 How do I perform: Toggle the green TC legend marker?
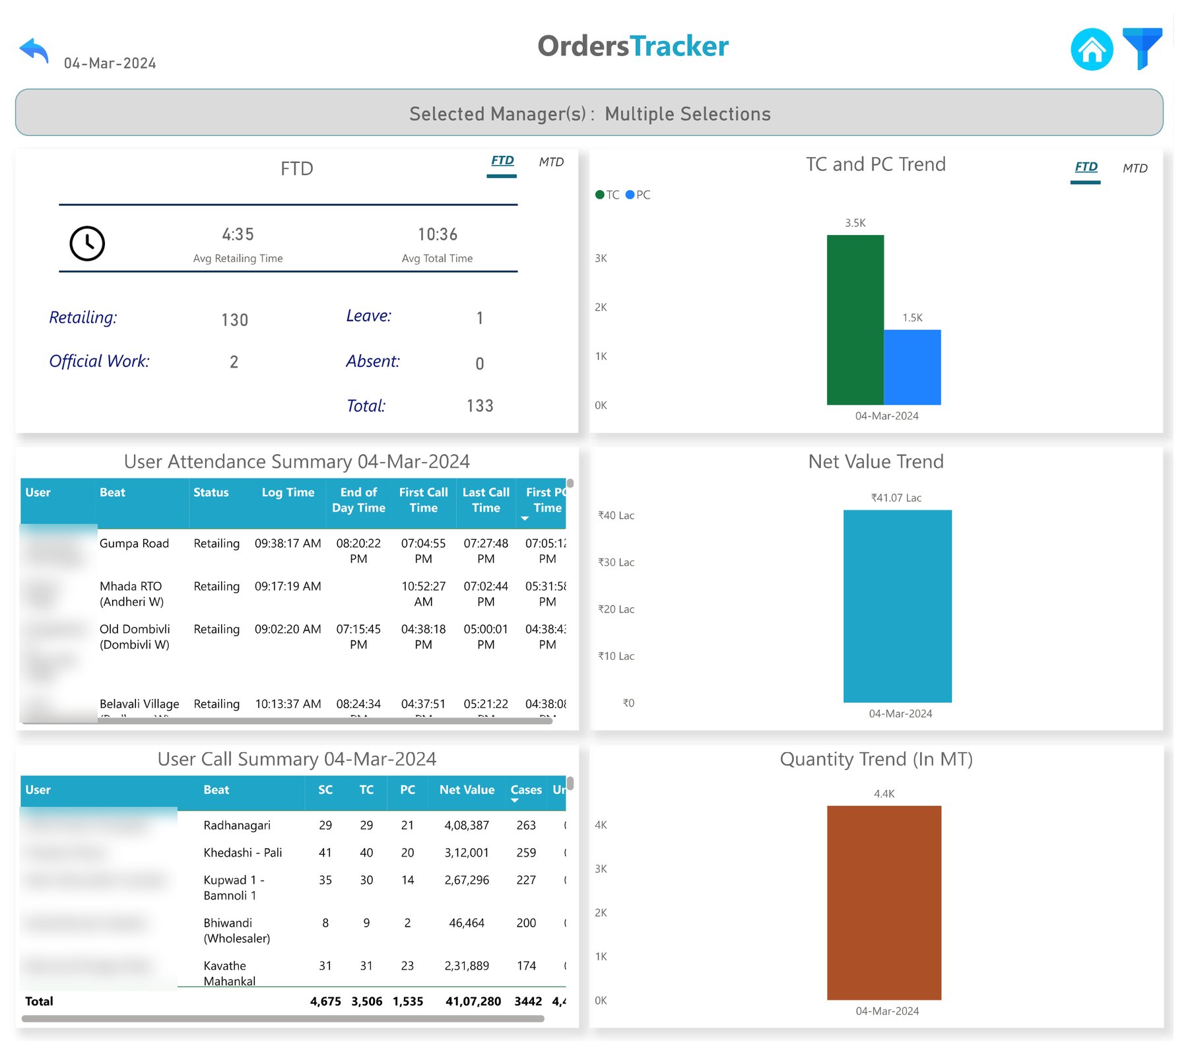coord(600,195)
